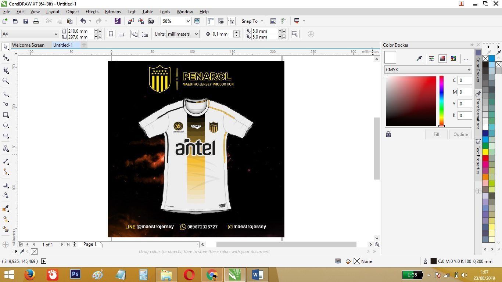Viewport: 502px width, 282px height.
Task: Open a file with the Open folder icon
Action: (15, 21)
